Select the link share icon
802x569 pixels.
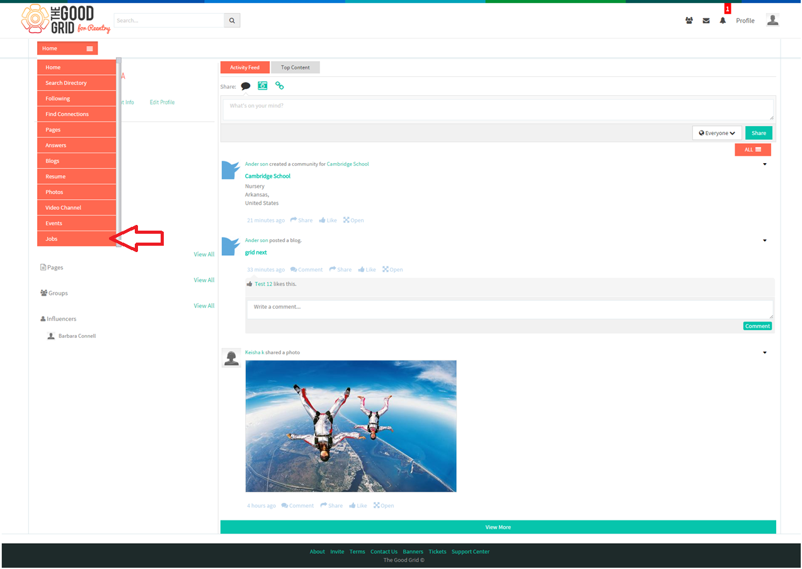point(279,86)
